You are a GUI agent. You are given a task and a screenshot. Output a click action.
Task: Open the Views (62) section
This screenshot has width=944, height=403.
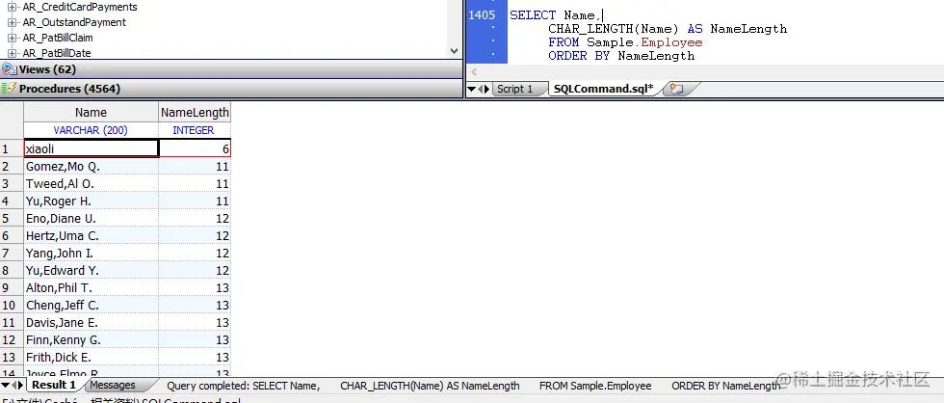231,69
